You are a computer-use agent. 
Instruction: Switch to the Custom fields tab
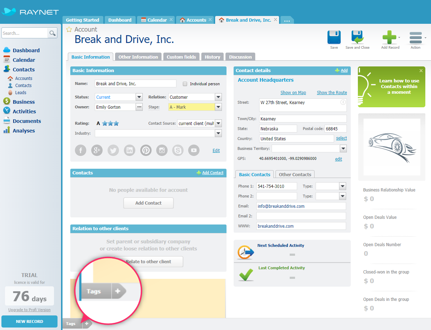tap(181, 57)
